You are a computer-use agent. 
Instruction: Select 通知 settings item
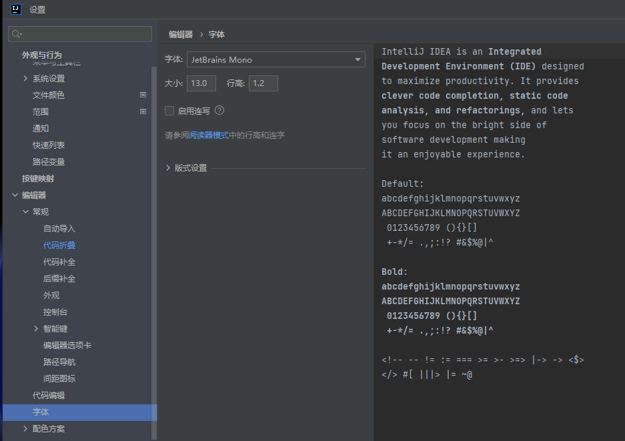(41, 128)
